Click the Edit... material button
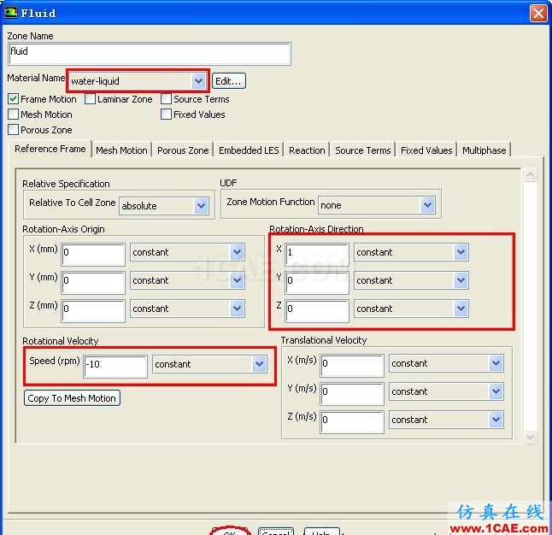552x535 pixels. coord(228,81)
